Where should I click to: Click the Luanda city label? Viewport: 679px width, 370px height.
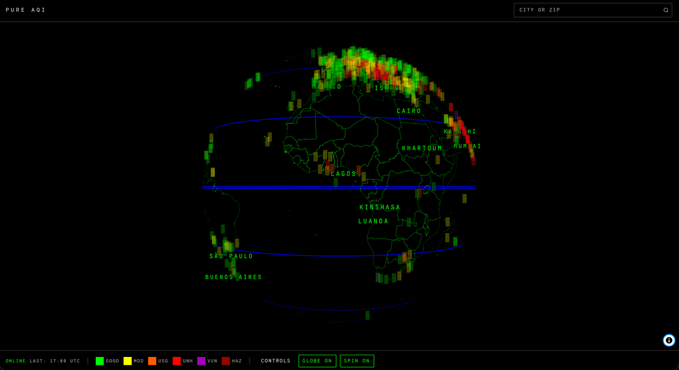(x=373, y=222)
